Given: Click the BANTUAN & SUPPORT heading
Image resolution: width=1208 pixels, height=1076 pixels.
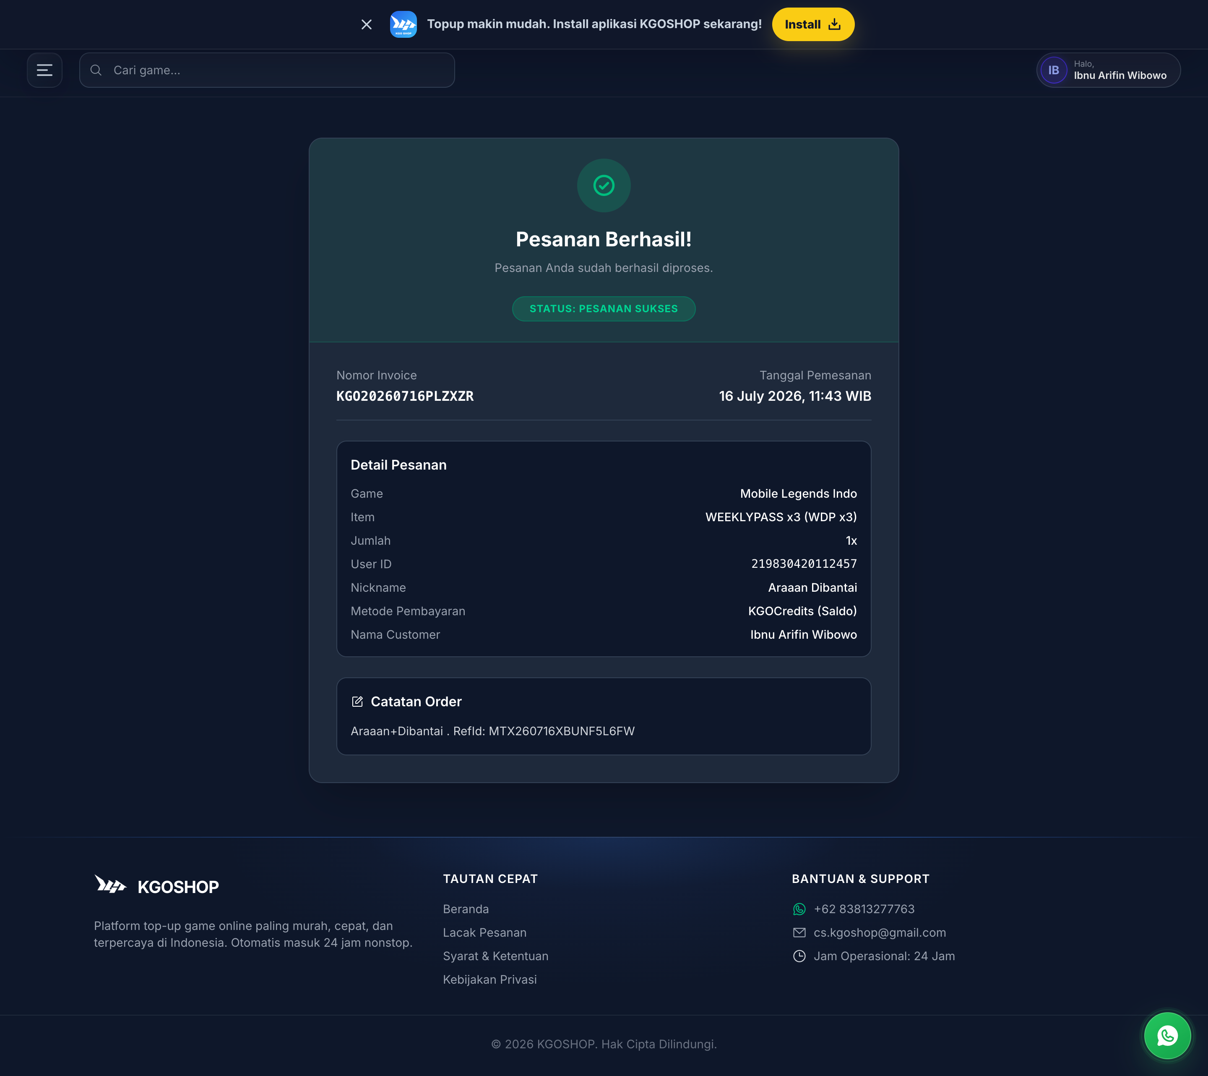Looking at the screenshot, I should [861, 879].
